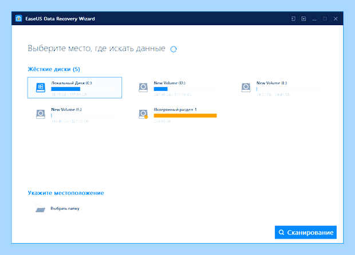This screenshot has width=355, height=255.
Task: Click the Потерянный раздел-1 disk icon
Action: click(143, 114)
